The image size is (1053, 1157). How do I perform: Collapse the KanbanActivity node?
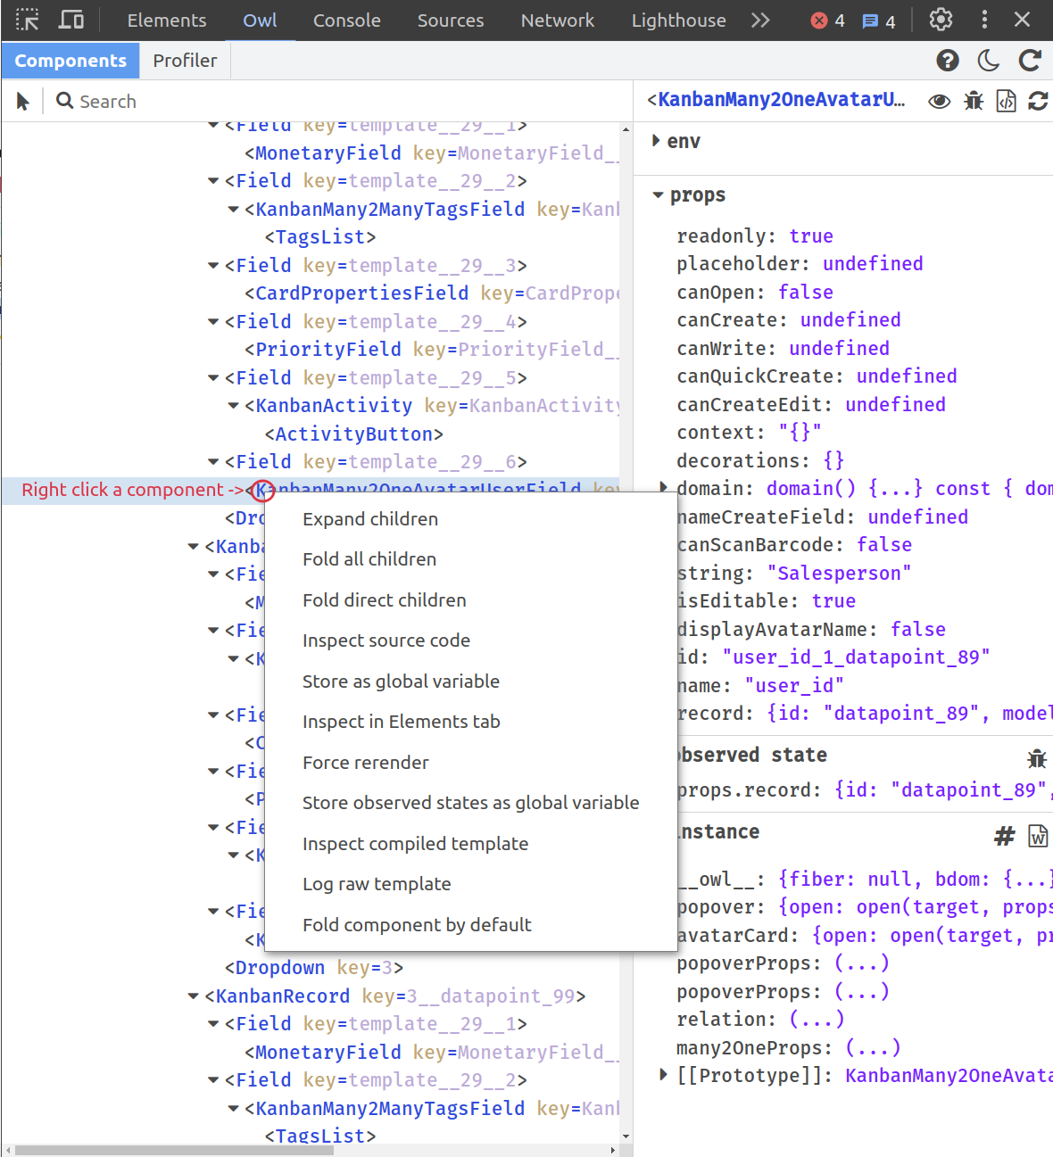tap(234, 406)
